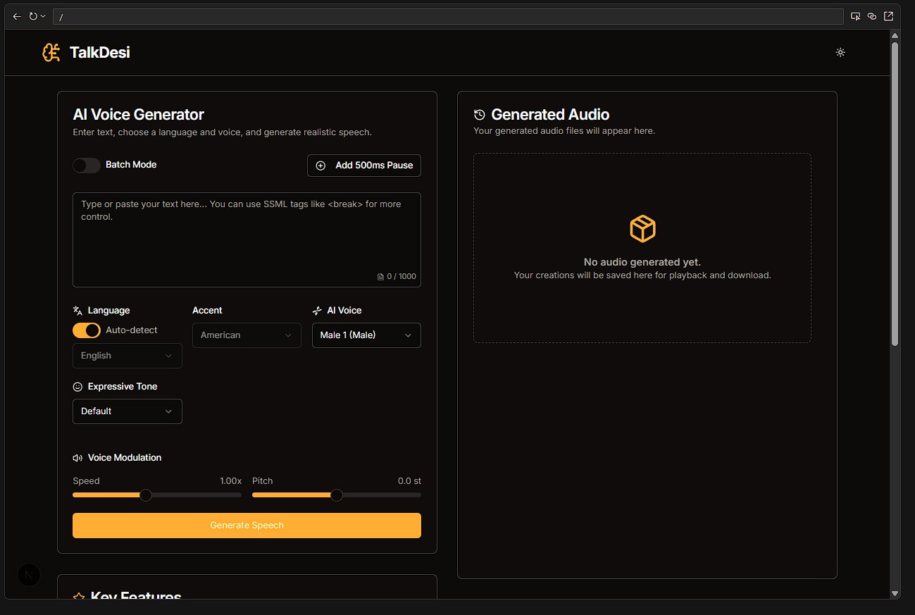Click the TalkDesi brain logo icon
Image resolution: width=915 pixels, height=615 pixels.
click(51, 52)
